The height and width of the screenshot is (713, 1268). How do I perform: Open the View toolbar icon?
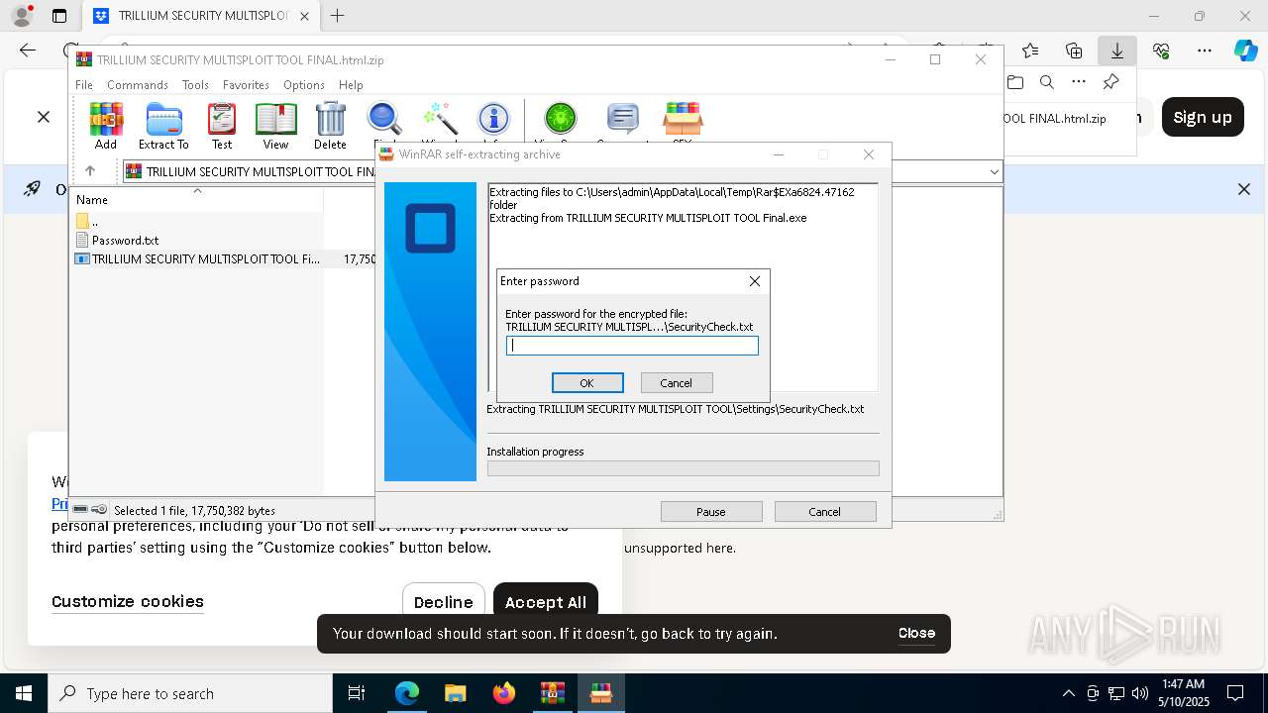pos(275,126)
